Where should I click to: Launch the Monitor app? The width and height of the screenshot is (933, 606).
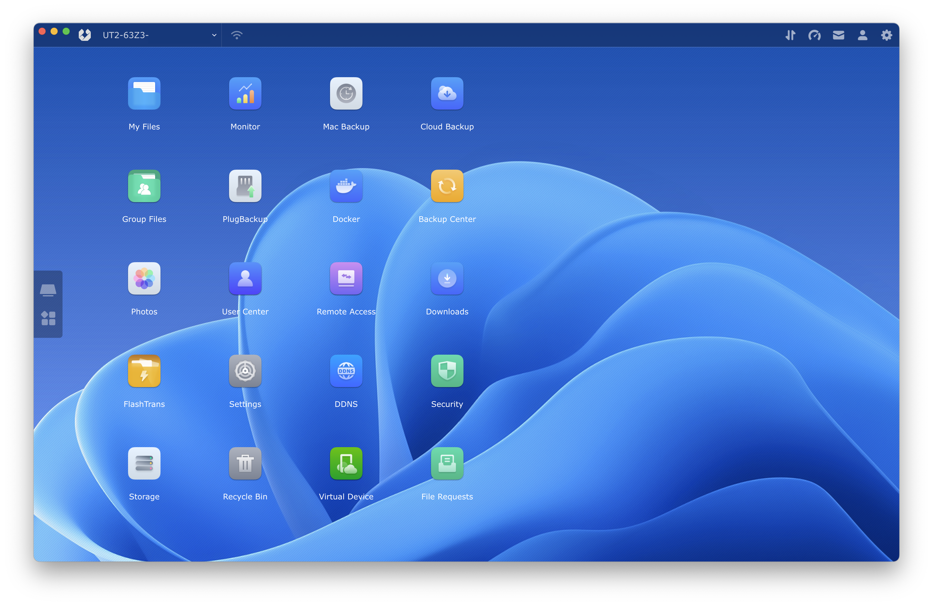click(245, 94)
